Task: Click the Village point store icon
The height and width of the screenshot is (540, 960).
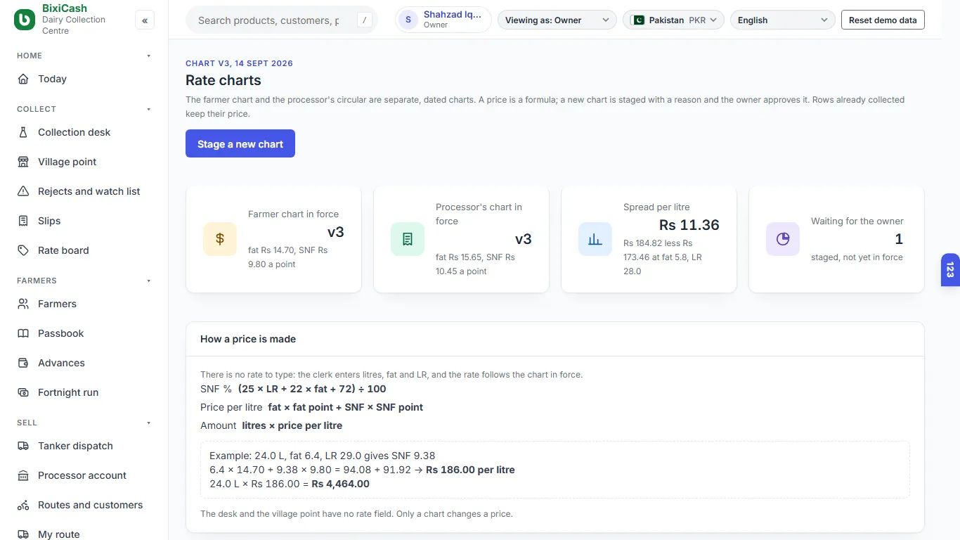Action: (x=23, y=162)
